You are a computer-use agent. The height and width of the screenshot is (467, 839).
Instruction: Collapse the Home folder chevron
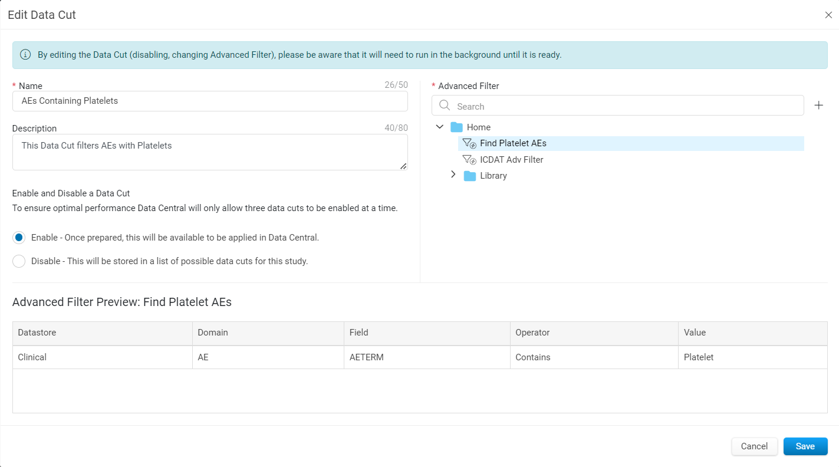point(440,127)
